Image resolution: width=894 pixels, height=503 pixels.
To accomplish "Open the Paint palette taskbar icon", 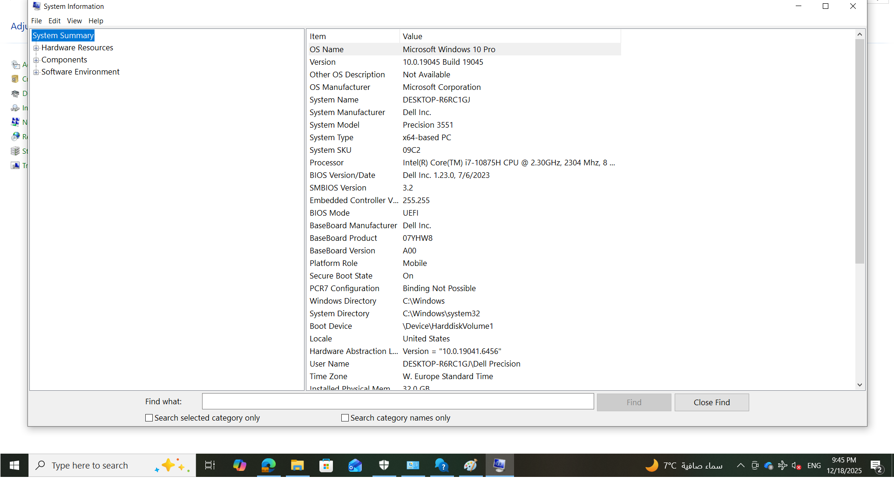I will (x=471, y=465).
